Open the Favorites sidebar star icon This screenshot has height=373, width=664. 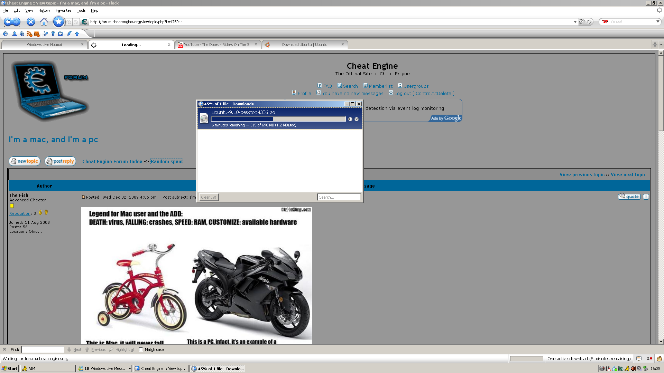coord(46,34)
